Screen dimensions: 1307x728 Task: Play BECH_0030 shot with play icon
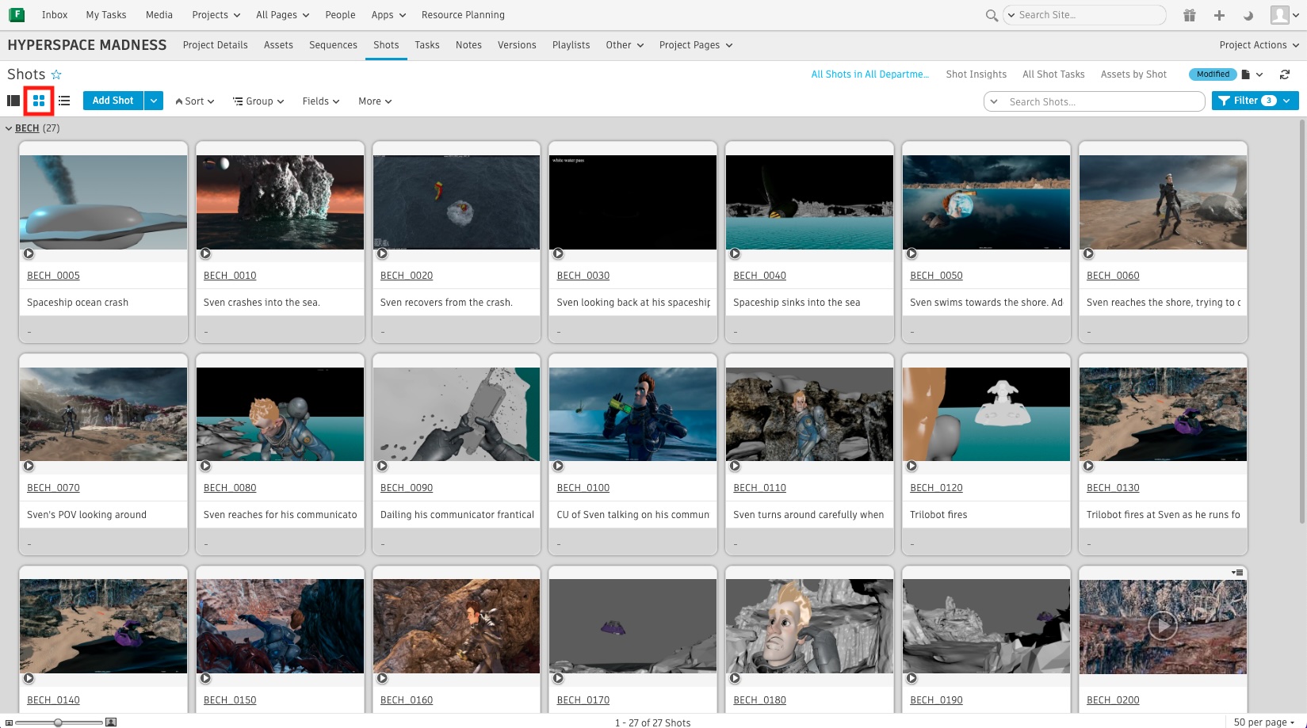tap(558, 254)
